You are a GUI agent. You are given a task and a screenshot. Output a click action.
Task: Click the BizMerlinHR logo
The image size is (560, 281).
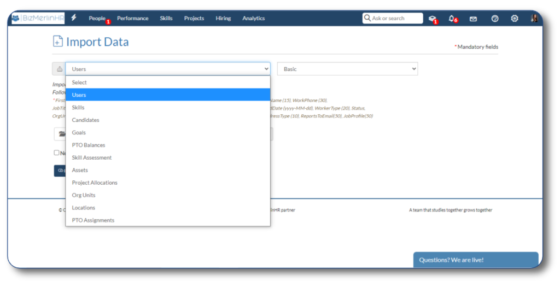(x=38, y=18)
